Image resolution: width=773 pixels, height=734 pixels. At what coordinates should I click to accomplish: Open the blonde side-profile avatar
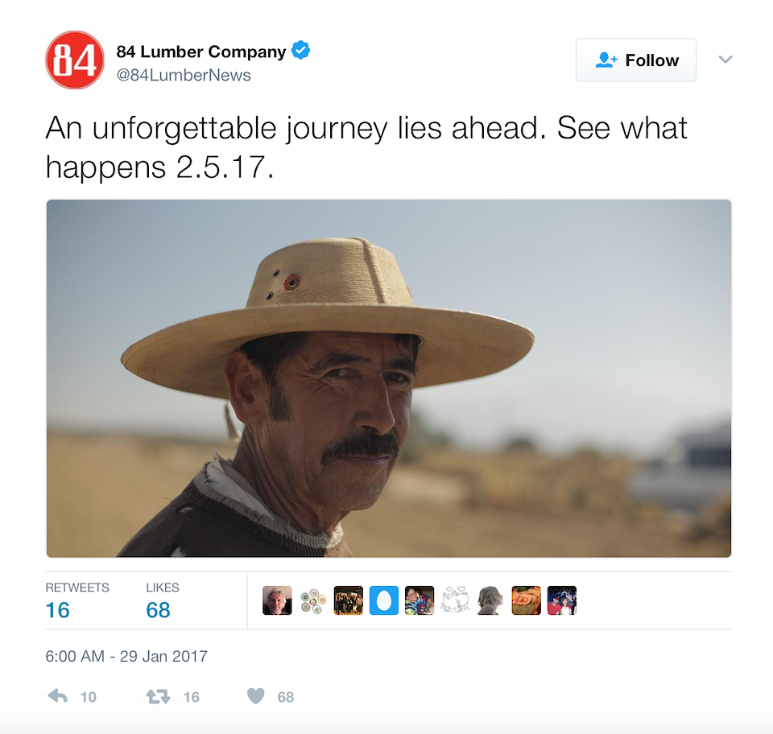[490, 600]
